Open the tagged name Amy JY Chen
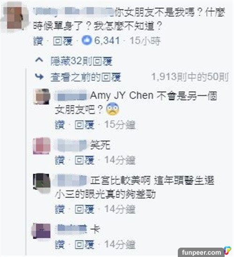 point(122,95)
